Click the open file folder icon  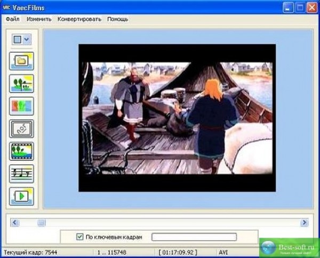(x=21, y=61)
